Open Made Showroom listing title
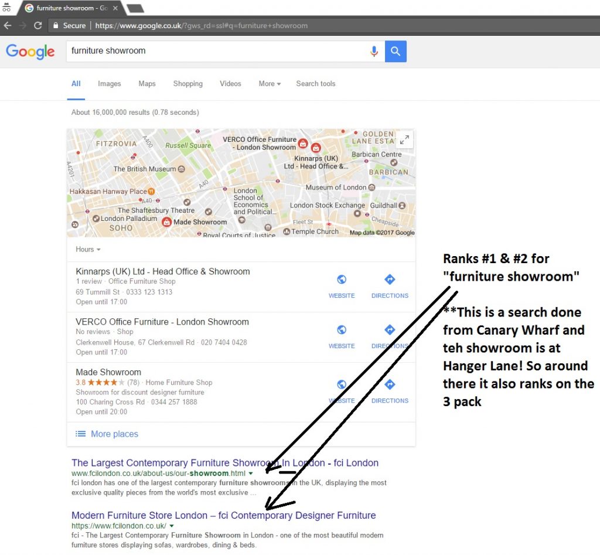This screenshot has height=555, width=600. tap(108, 372)
